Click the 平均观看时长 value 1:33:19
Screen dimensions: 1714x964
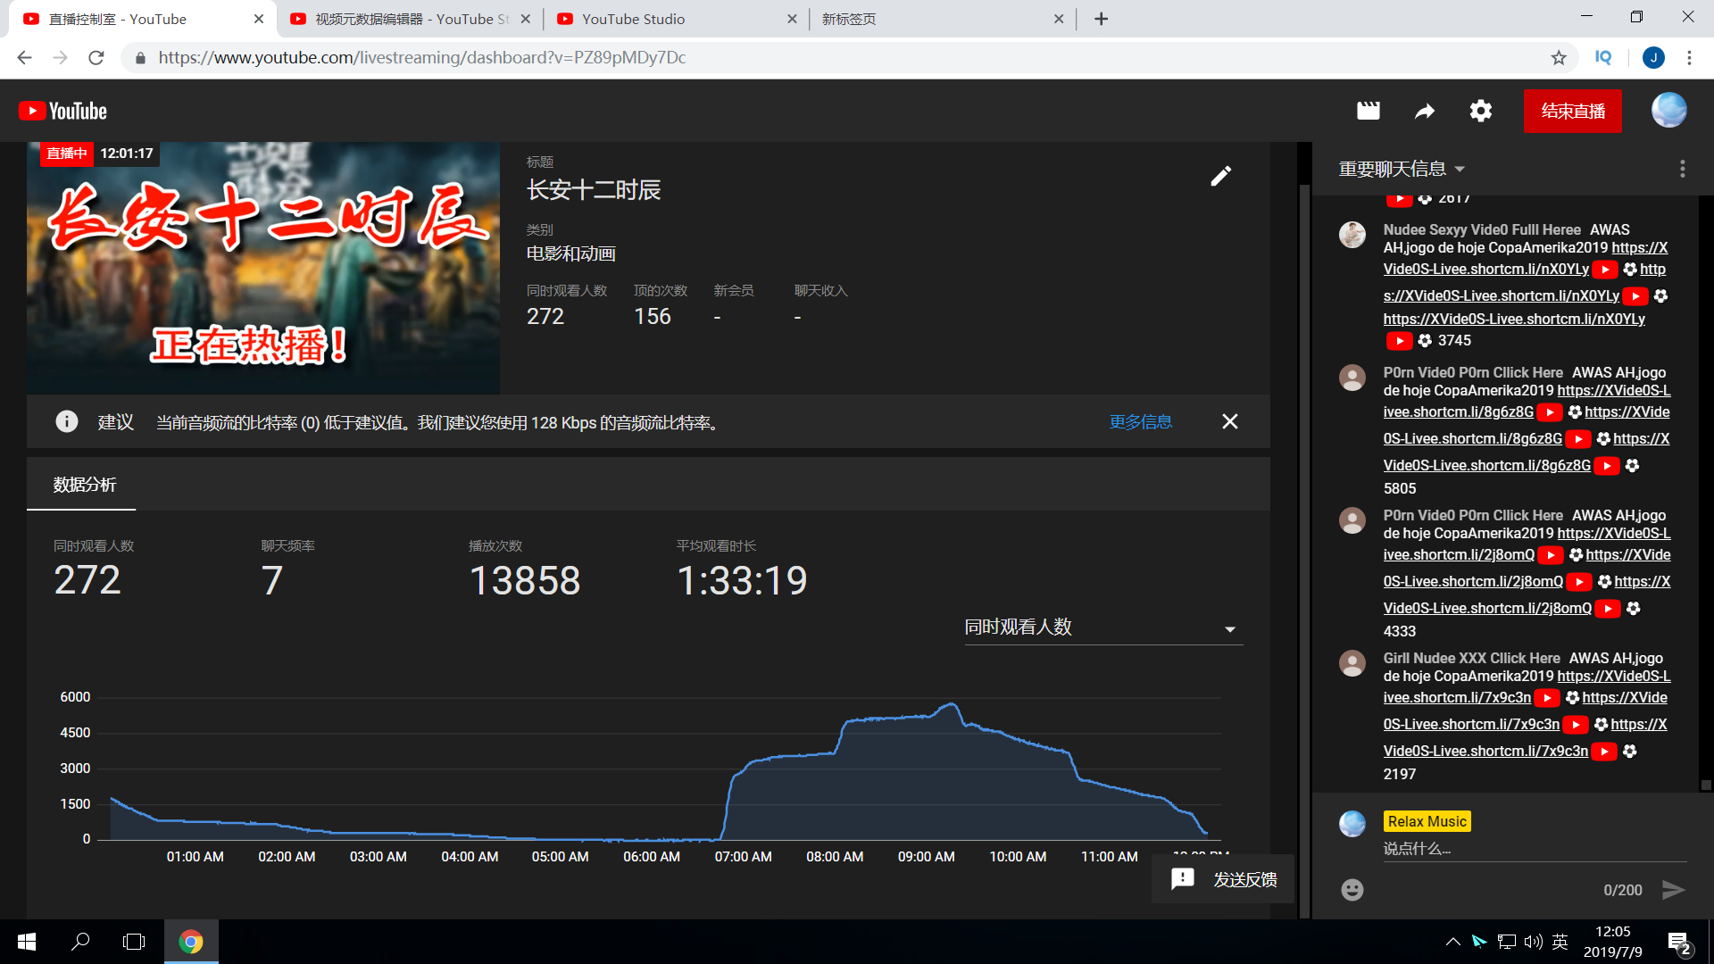(742, 581)
